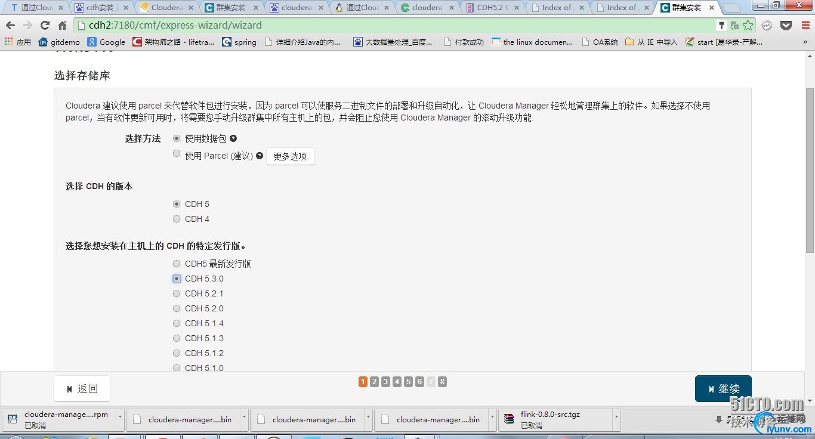The height and width of the screenshot is (439, 815).
Task: Click the address bar URL field
Action: [x=394, y=26]
